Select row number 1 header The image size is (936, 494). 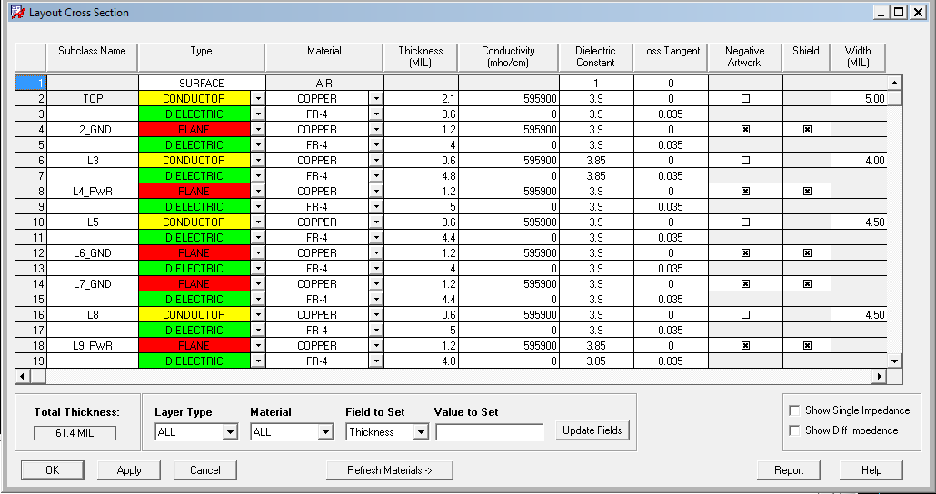[x=31, y=83]
